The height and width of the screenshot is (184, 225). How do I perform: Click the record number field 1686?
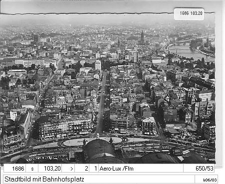click(x=14, y=169)
